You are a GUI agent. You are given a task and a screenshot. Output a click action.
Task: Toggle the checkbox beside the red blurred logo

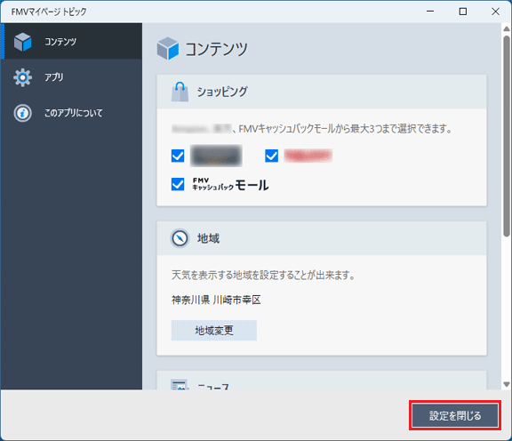(272, 156)
